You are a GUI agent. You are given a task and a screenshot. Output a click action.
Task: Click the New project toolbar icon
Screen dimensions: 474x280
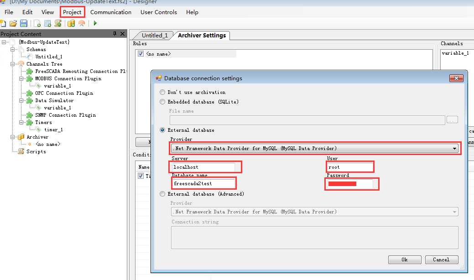pos(3,23)
